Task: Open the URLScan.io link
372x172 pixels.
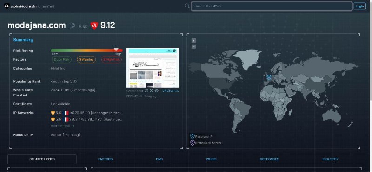Action: (171, 91)
